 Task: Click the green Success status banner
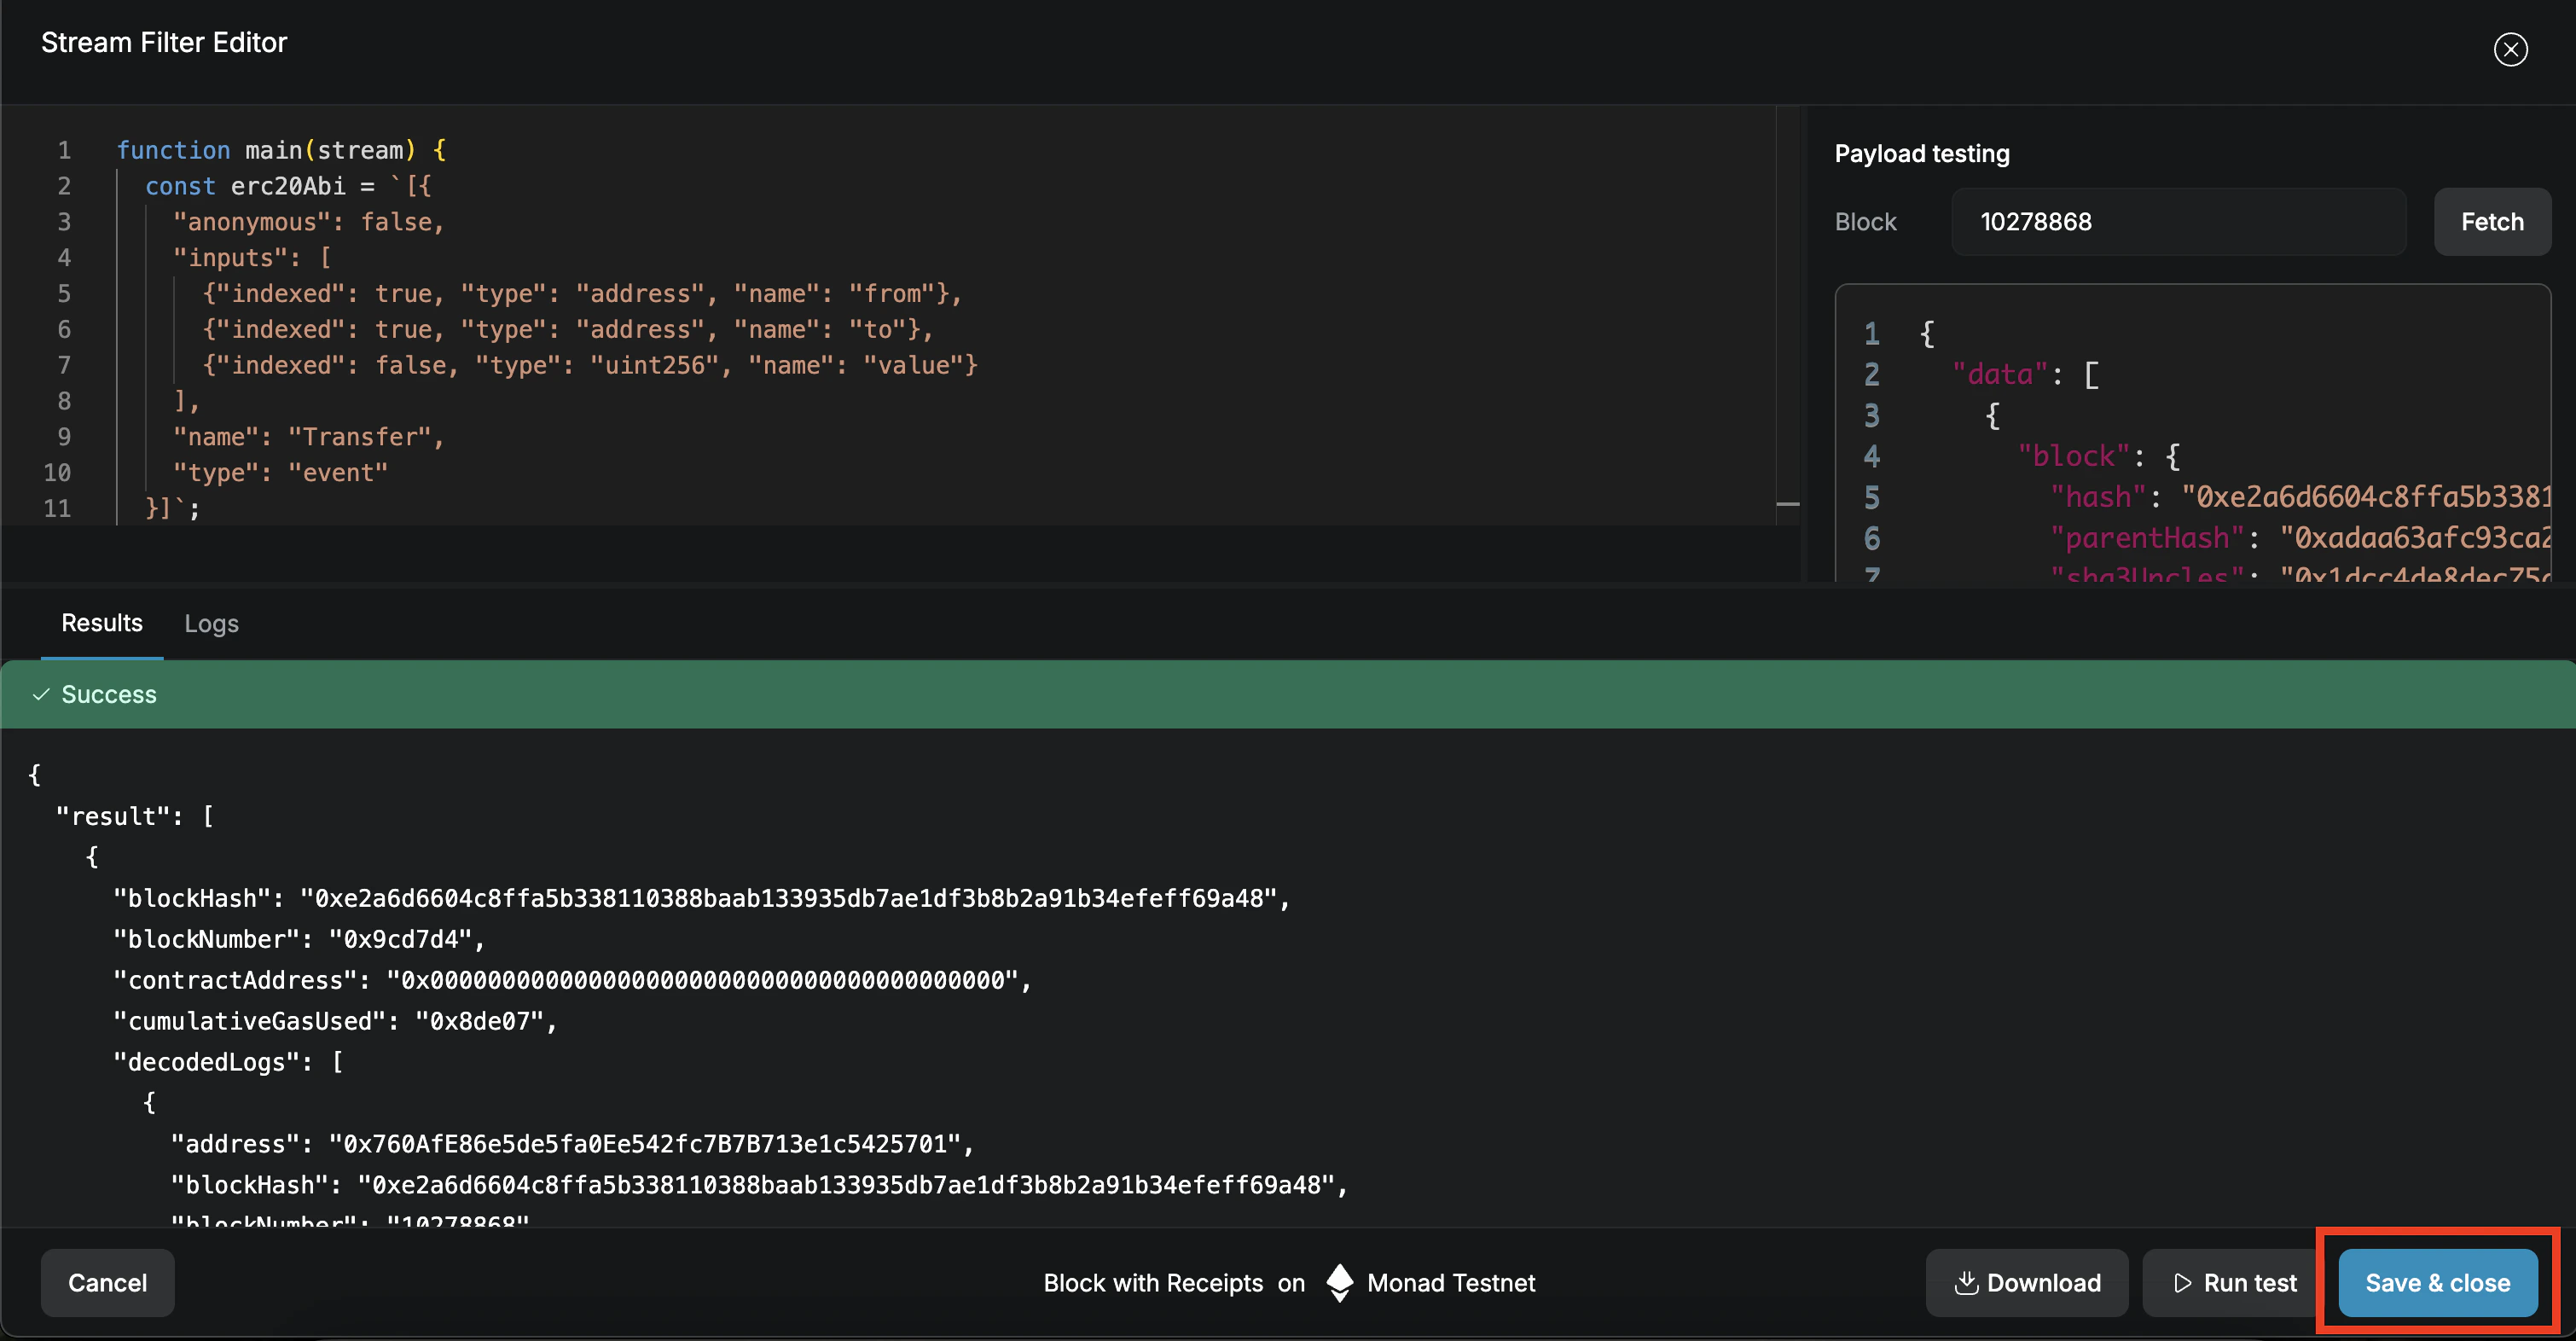[1288, 695]
